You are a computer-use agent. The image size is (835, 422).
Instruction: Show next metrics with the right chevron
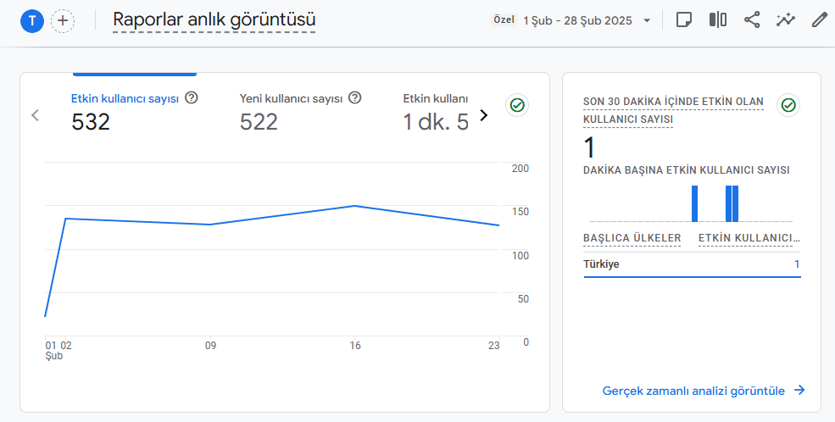(483, 115)
